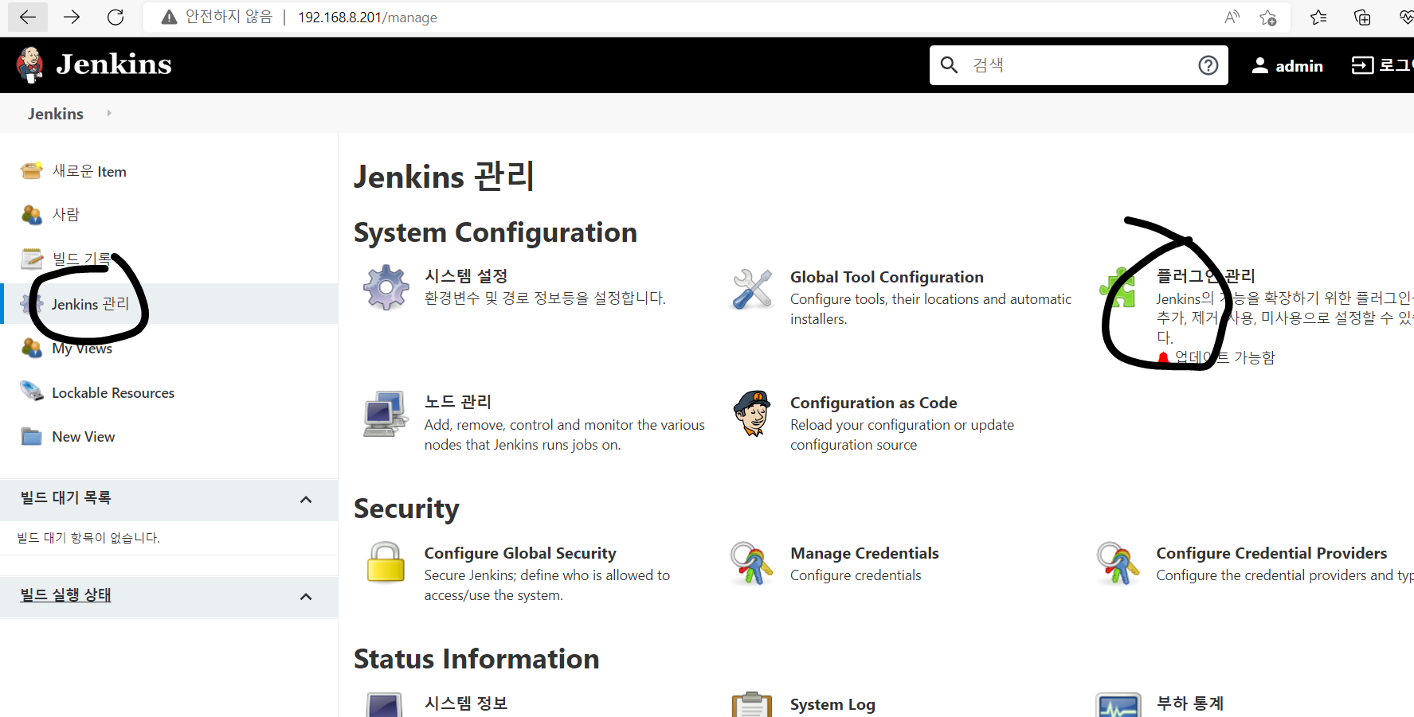Open the browser favorites list icon
Viewport: 1414px width, 717px height.
tap(1318, 17)
